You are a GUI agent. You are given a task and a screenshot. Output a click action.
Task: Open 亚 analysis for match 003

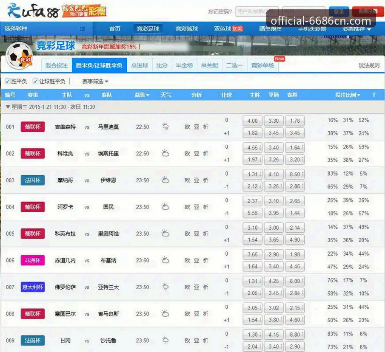point(197,180)
